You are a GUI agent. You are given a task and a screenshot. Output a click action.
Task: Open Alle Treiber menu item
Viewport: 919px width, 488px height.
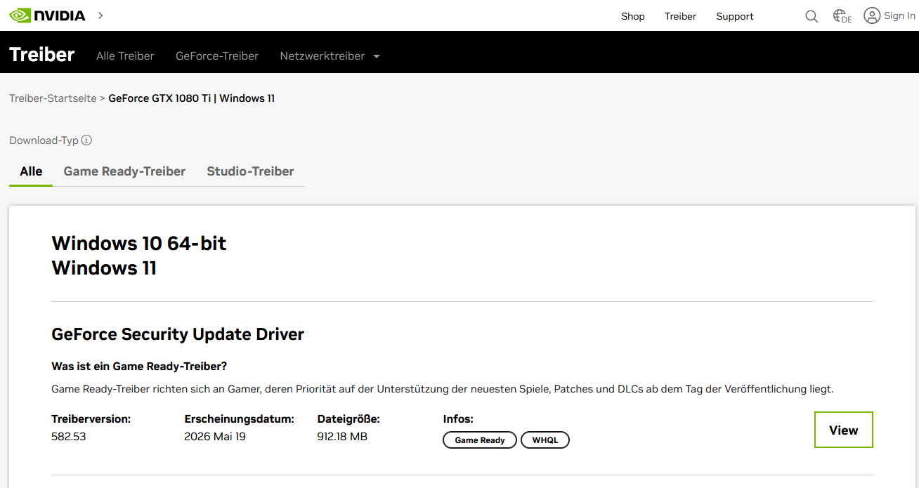tap(125, 55)
